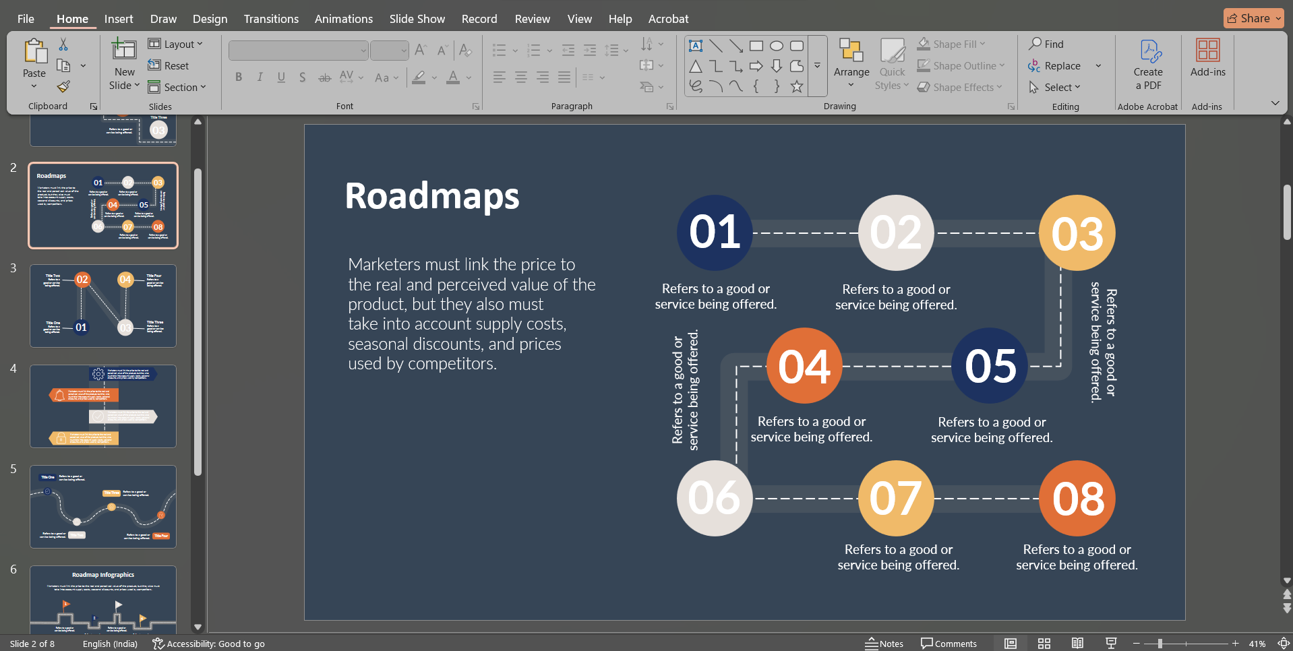Switch to Slide Sorter view
Image resolution: width=1293 pixels, height=651 pixels.
point(1044,644)
